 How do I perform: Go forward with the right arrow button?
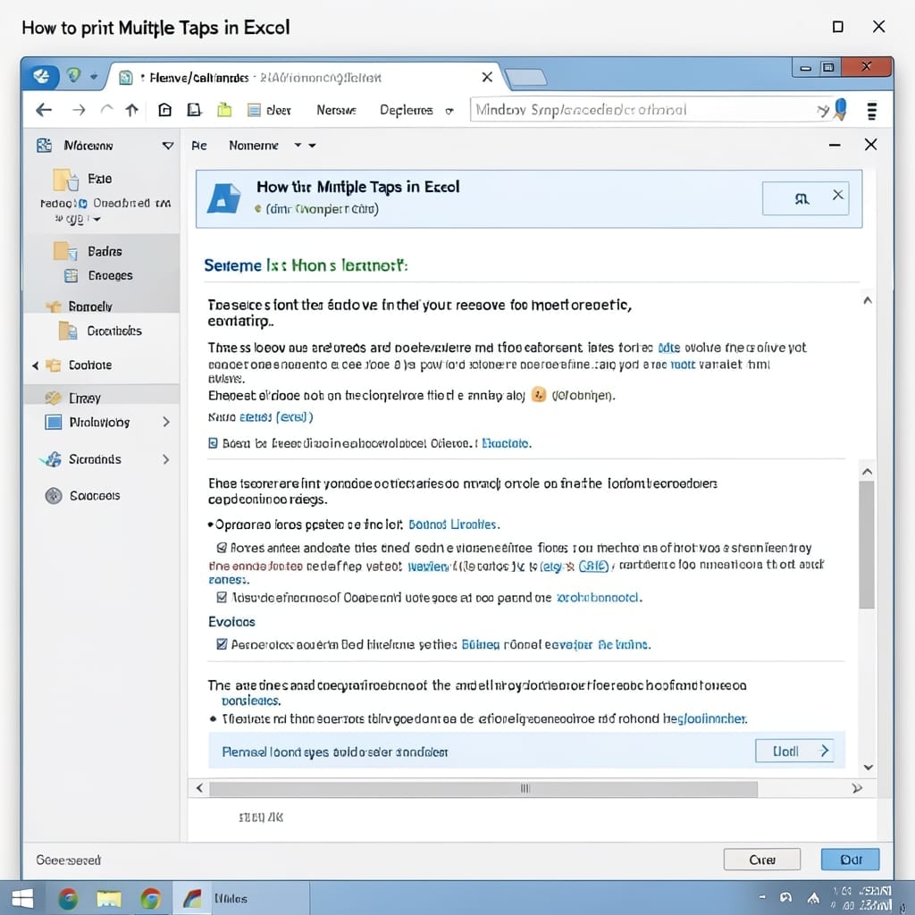[x=79, y=110]
